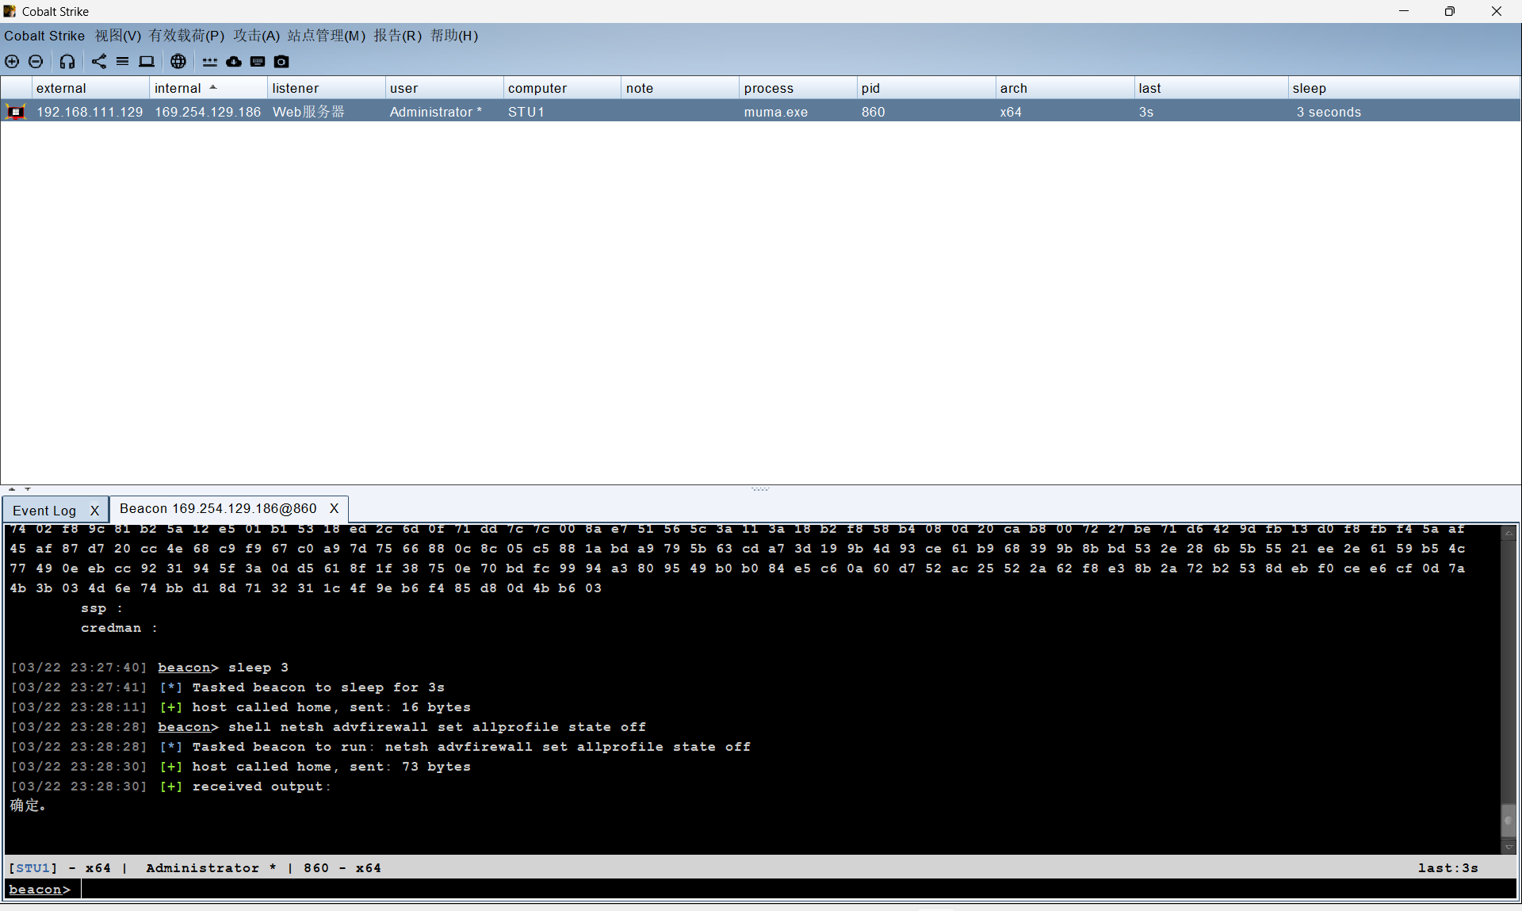Click the 'Tasked beacon to sleep for 3s' line
1522x911 pixels.
228,687
